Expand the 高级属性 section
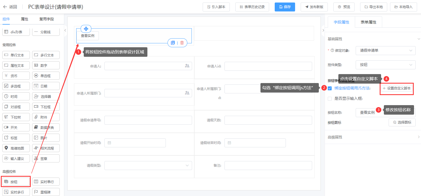The height and width of the screenshot is (196, 421). [x=373, y=137]
